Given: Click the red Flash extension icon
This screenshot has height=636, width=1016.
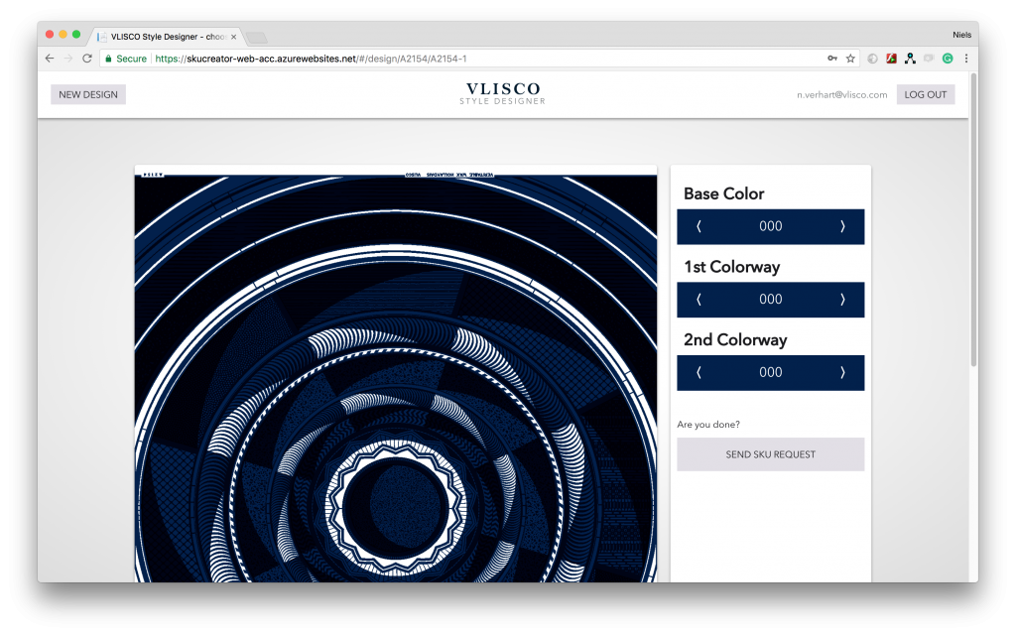Looking at the screenshot, I should click(x=891, y=59).
